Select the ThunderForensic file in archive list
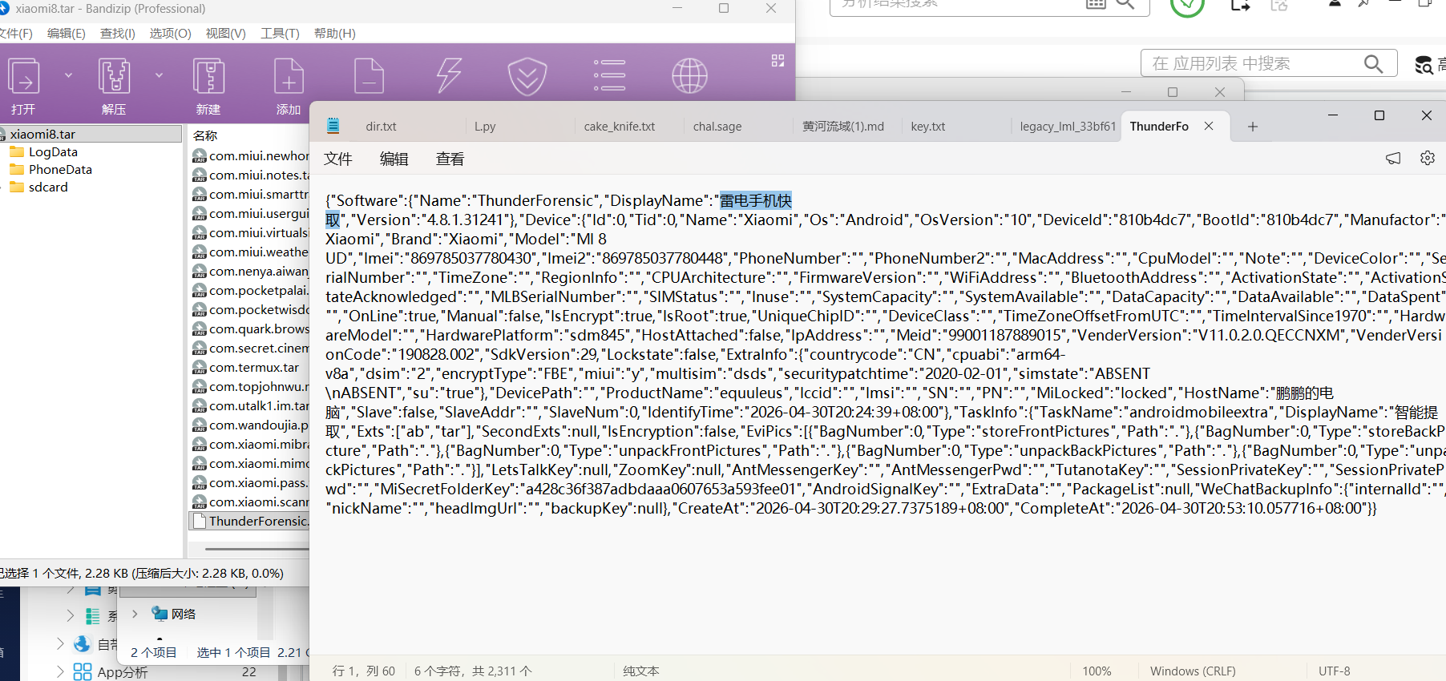Viewport: 1446px width, 681px height. 251,522
